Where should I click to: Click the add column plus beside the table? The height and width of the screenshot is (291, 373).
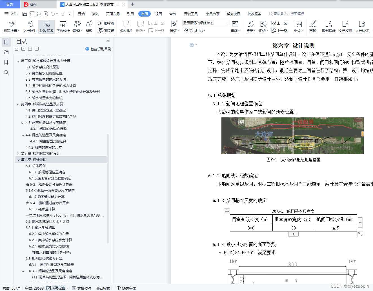(360, 223)
